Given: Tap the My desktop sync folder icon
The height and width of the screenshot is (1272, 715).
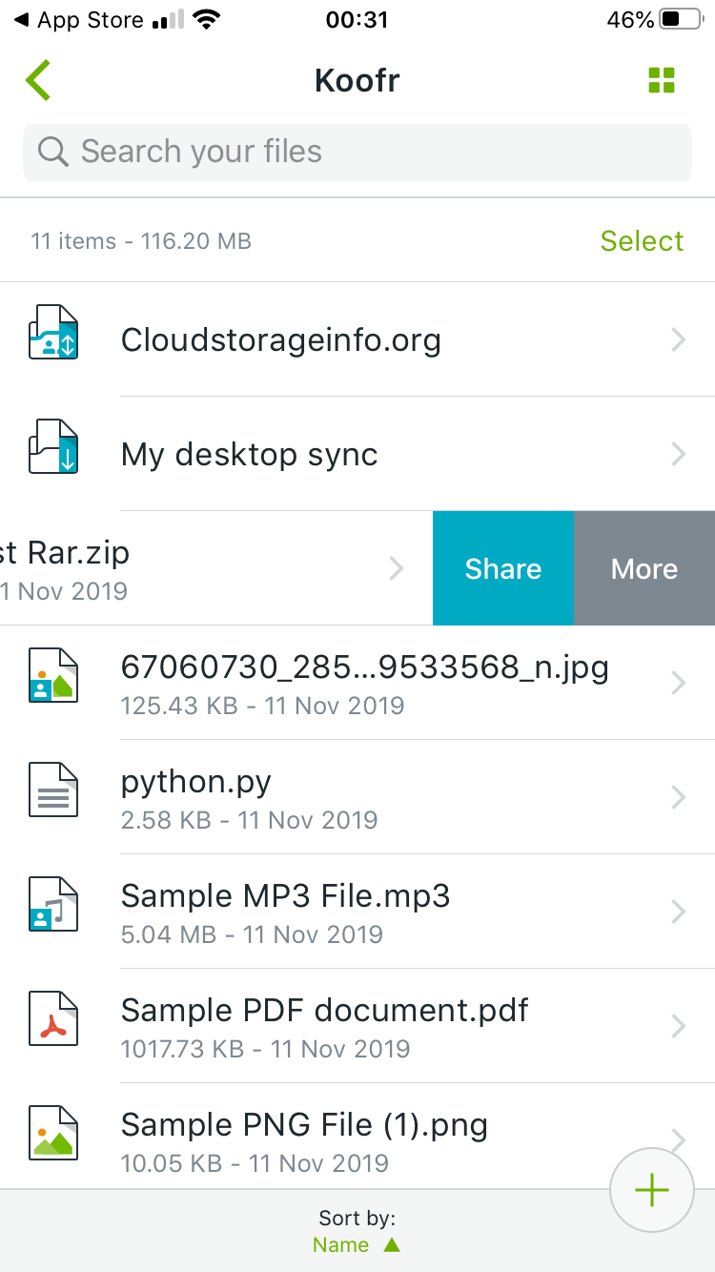Looking at the screenshot, I should coord(53,446).
